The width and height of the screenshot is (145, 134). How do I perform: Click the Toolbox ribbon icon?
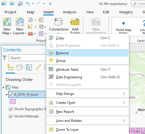tap(30, 34)
